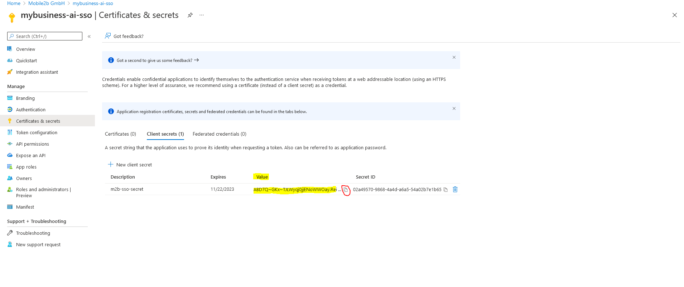Switch to Federated credentials (0) tab
Viewport: 684px width, 287px height.
[x=220, y=134]
